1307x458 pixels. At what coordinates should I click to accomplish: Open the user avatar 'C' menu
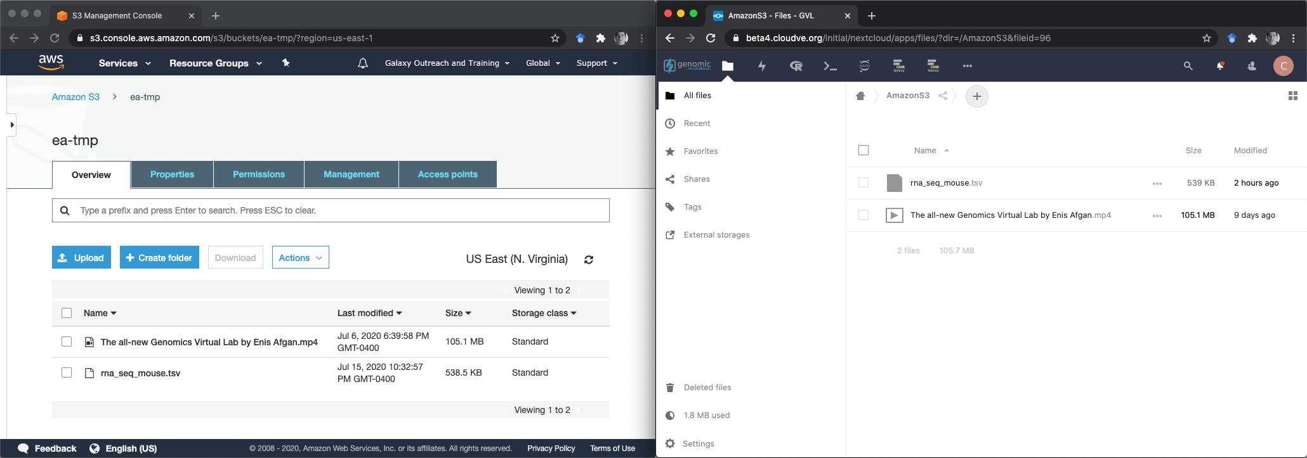1284,66
